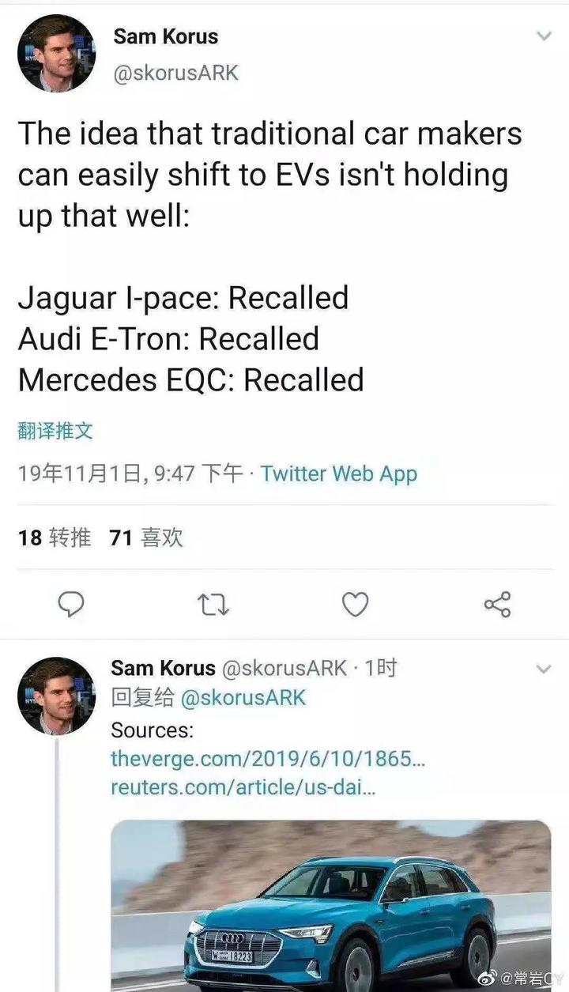The image size is (569, 992).
Task: Open the theverge.com source link
Action: tap(269, 759)
